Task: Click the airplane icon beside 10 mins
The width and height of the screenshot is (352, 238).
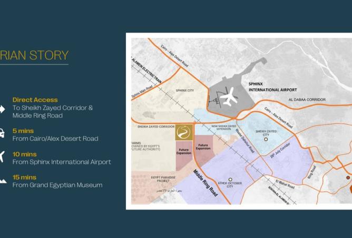Action: pyautogui.click(x=2, y=157)
